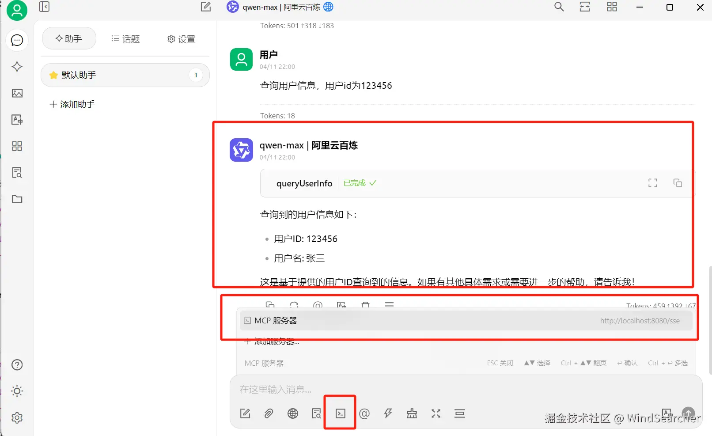Open the help question mark icon

17,365
